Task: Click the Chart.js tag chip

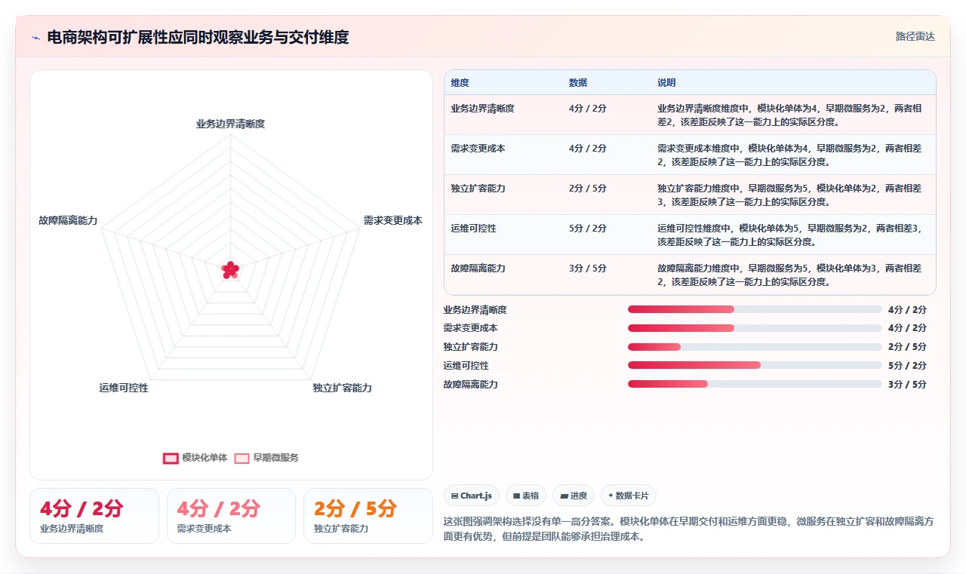Action: 471,496
